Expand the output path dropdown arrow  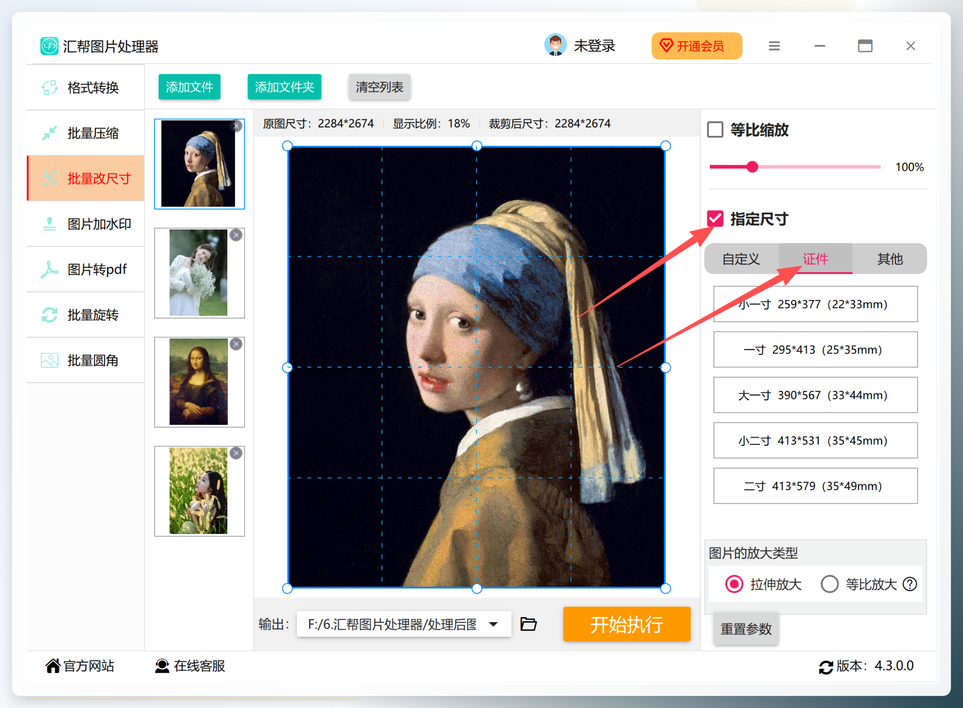tap(494, 625)
